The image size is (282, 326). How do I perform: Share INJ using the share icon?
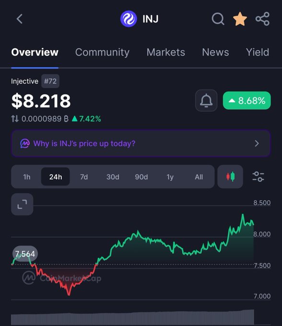coord(262,19)
